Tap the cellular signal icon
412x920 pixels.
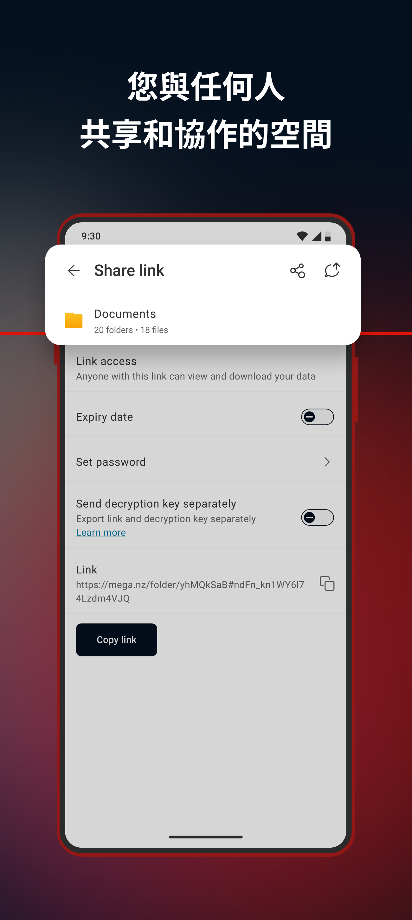316,236
